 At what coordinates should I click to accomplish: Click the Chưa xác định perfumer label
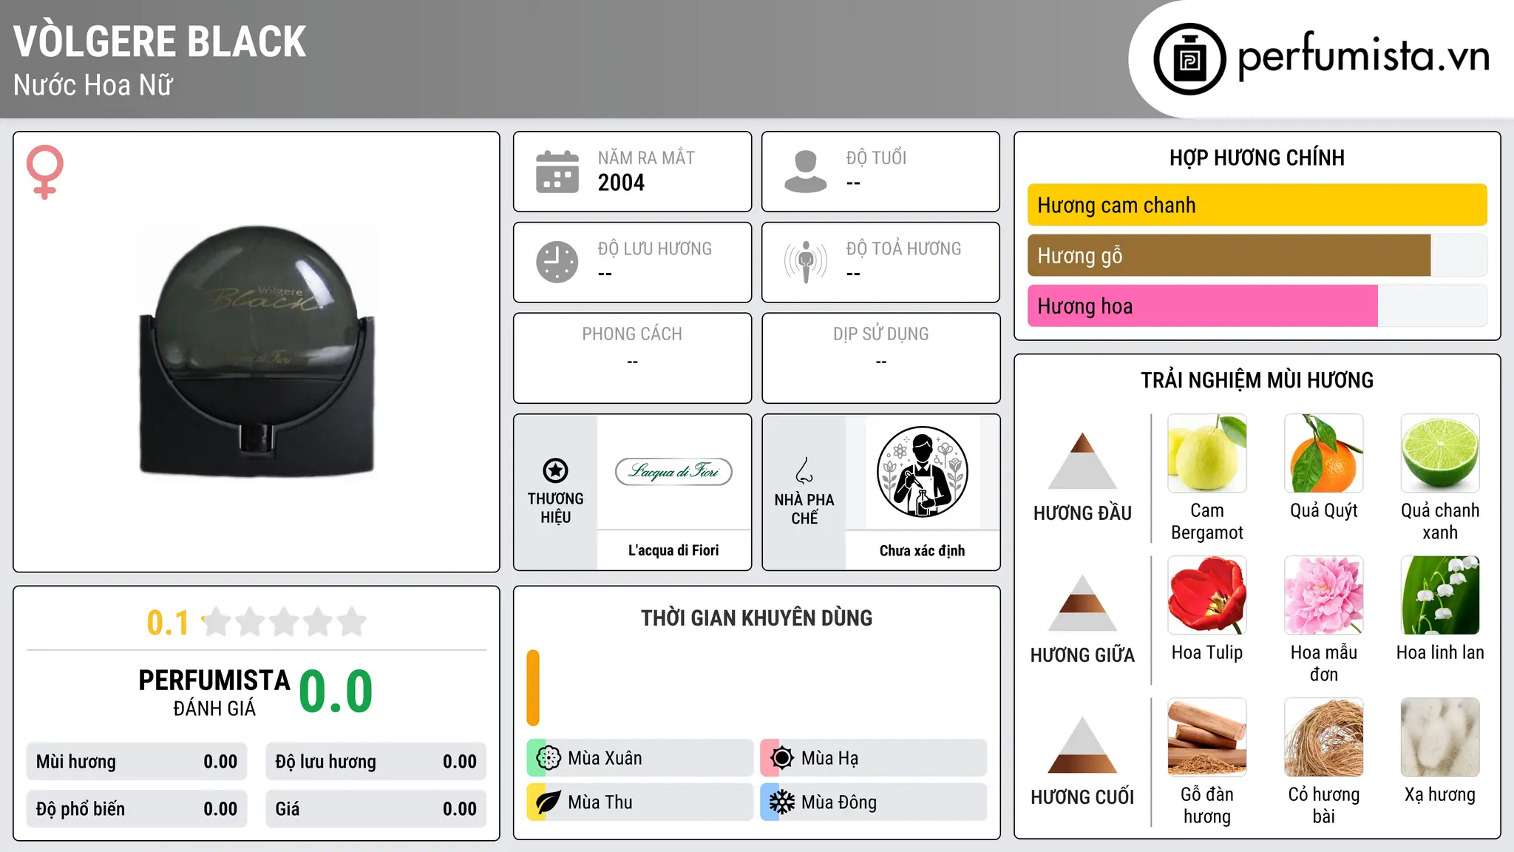click(x=922, y=550)
